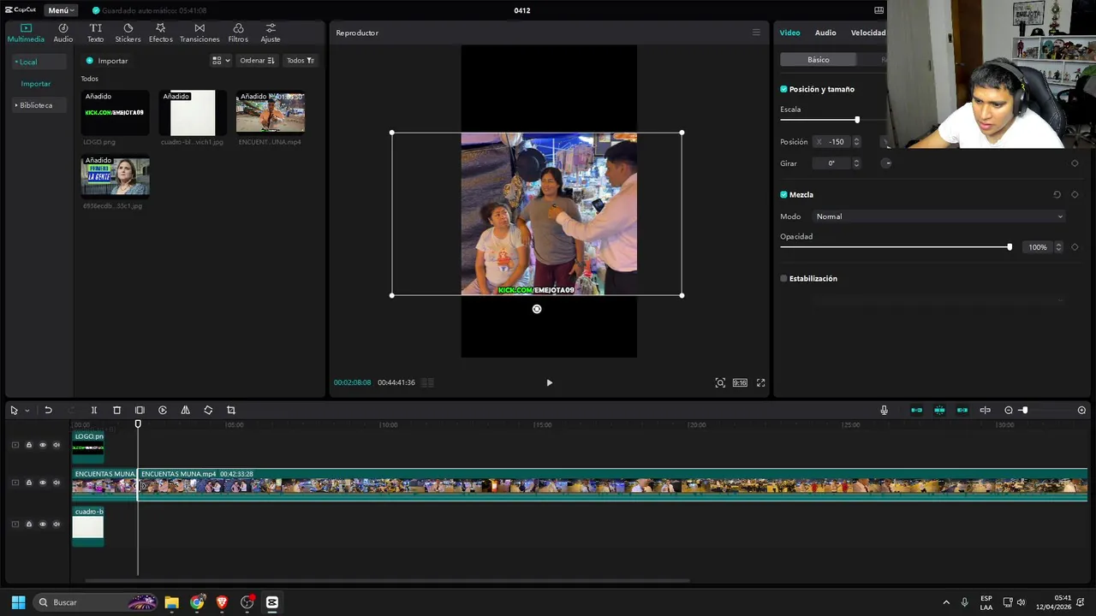Open the Efectos tab
The width and height of the screenshot is (1096, 616).
160,33
